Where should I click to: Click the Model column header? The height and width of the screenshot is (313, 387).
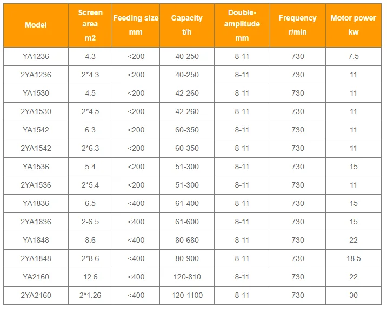pyautogui.click(x=36, y=25)
